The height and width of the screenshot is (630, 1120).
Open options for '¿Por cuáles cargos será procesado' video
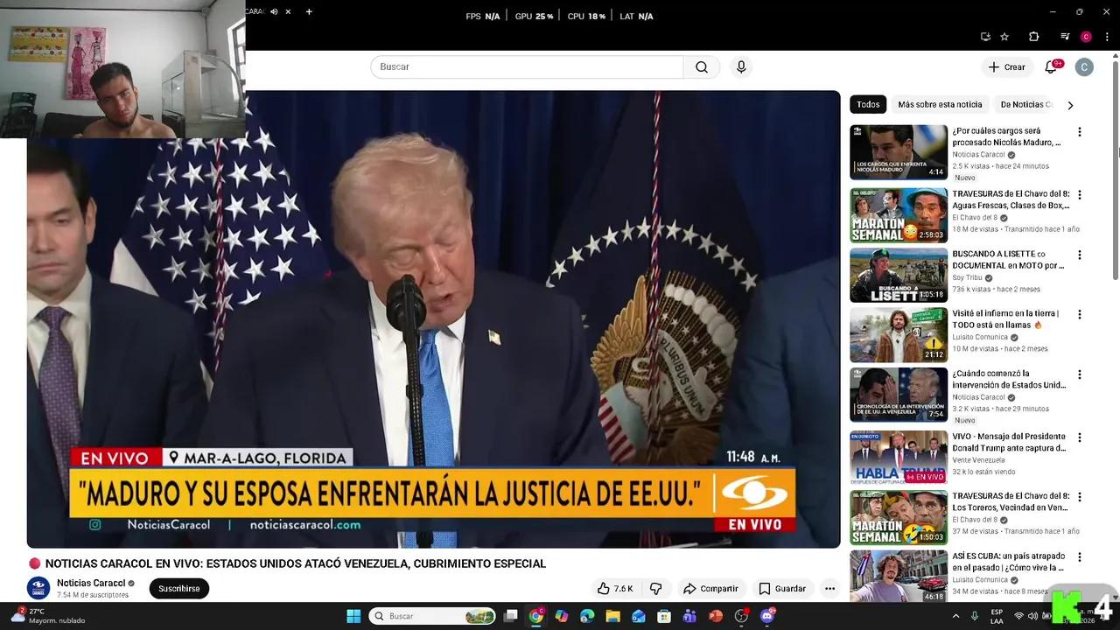click(1079, 132)
